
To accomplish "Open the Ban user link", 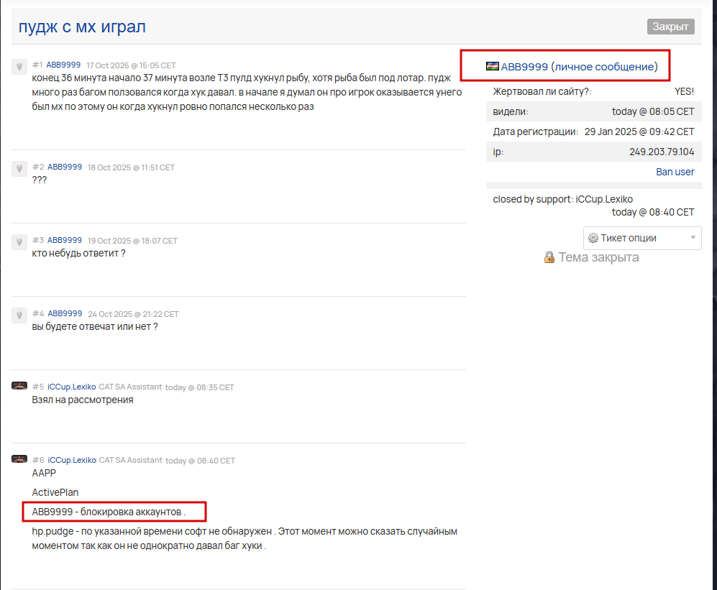I will (x=675, y=172).
